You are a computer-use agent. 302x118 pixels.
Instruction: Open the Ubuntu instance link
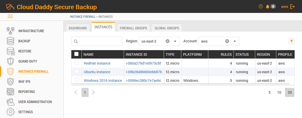97,72
